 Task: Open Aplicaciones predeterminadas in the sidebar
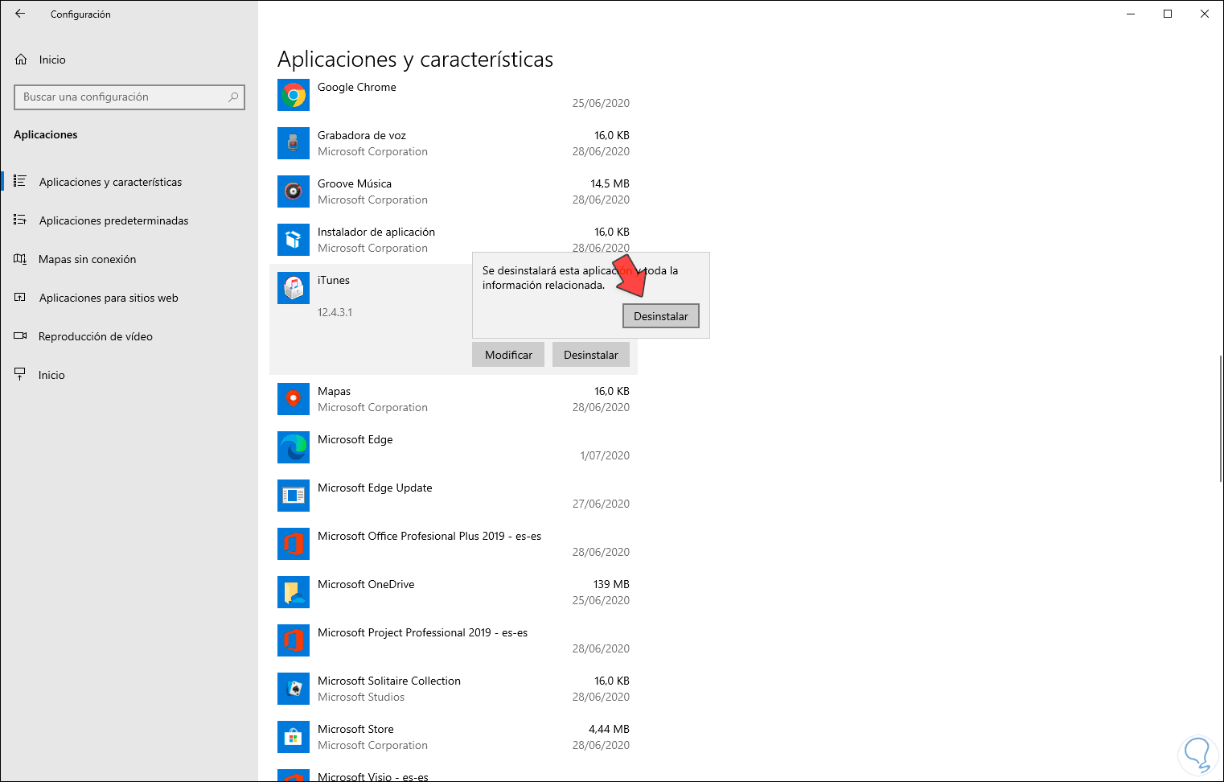coord(129,220)
